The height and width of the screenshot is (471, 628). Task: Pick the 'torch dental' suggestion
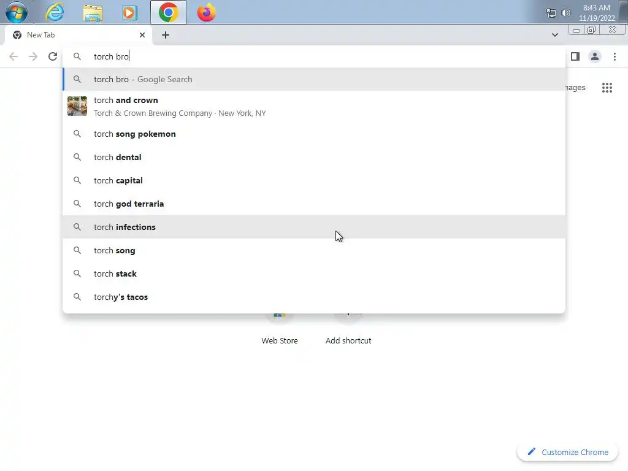[313, 157]
